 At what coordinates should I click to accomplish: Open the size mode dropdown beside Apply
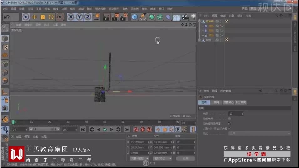pyautogui.click(x=162, y=159)
